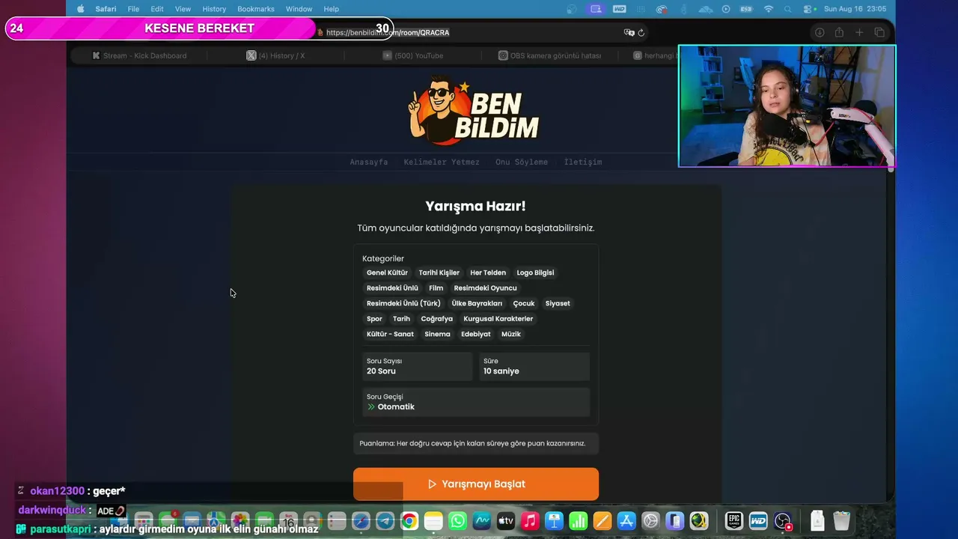Open the App Store from the Dock
The height and width of the screenshot is (539, 958).
coord(626,521)
